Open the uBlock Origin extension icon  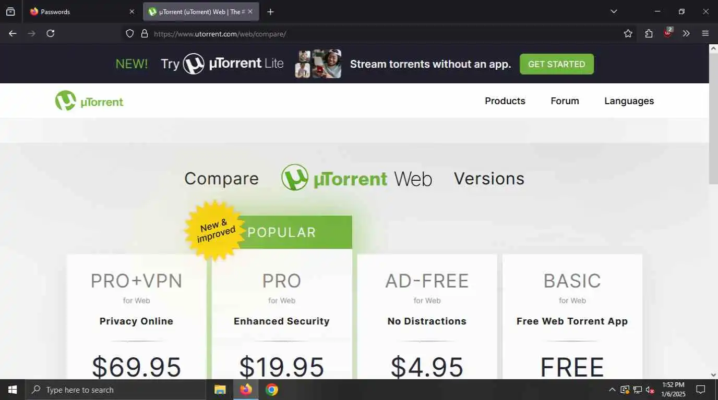tap(667, 33)
